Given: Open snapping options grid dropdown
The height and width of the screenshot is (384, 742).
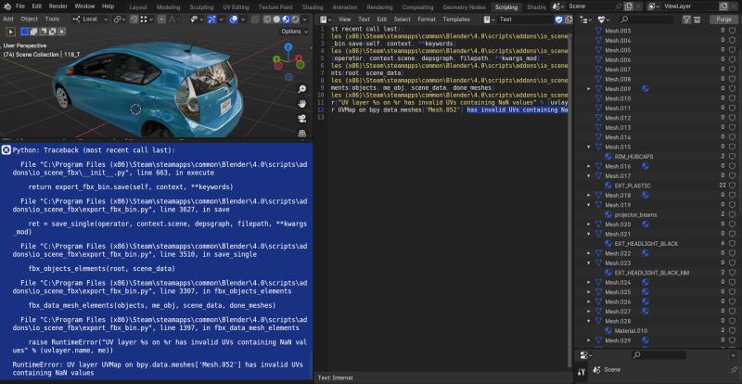Looking at the screenshot, I should pyautogui.click(x=146, y=19).
